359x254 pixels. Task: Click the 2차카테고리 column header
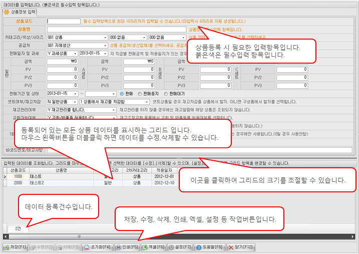[x=137, y=170]
